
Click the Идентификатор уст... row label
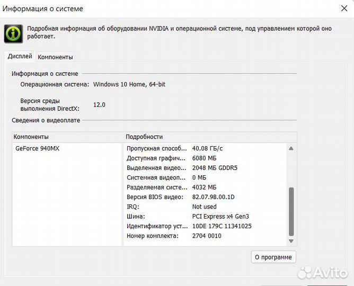(x=157, y=226)
